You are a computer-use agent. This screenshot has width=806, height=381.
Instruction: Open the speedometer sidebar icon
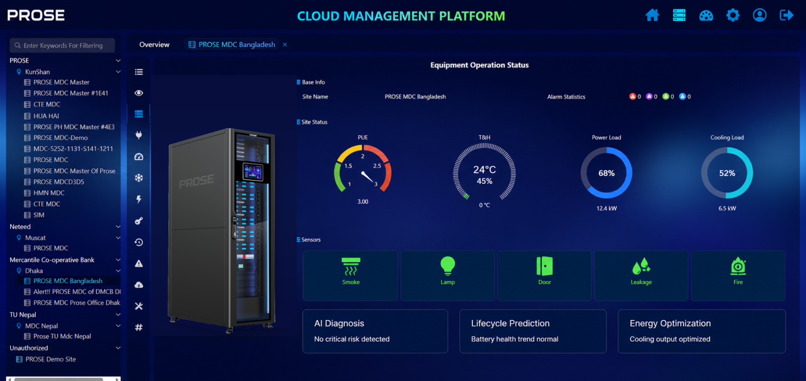[x=139, y=157]
